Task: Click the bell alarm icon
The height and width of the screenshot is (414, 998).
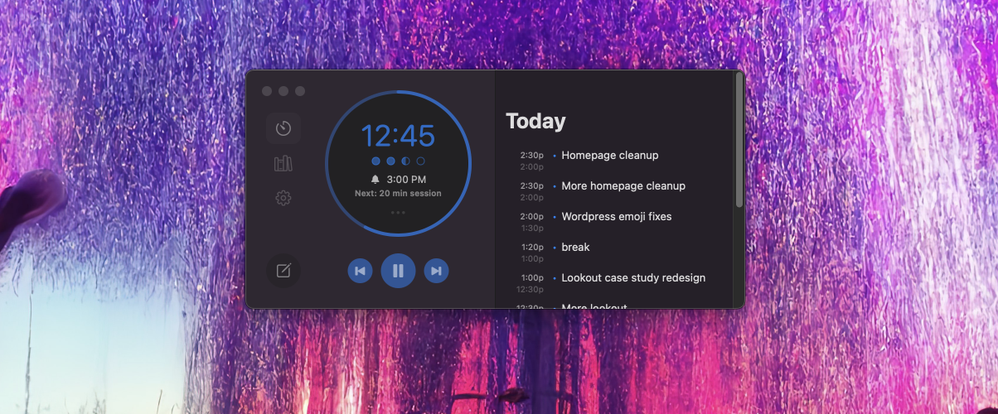Action: 375,179
